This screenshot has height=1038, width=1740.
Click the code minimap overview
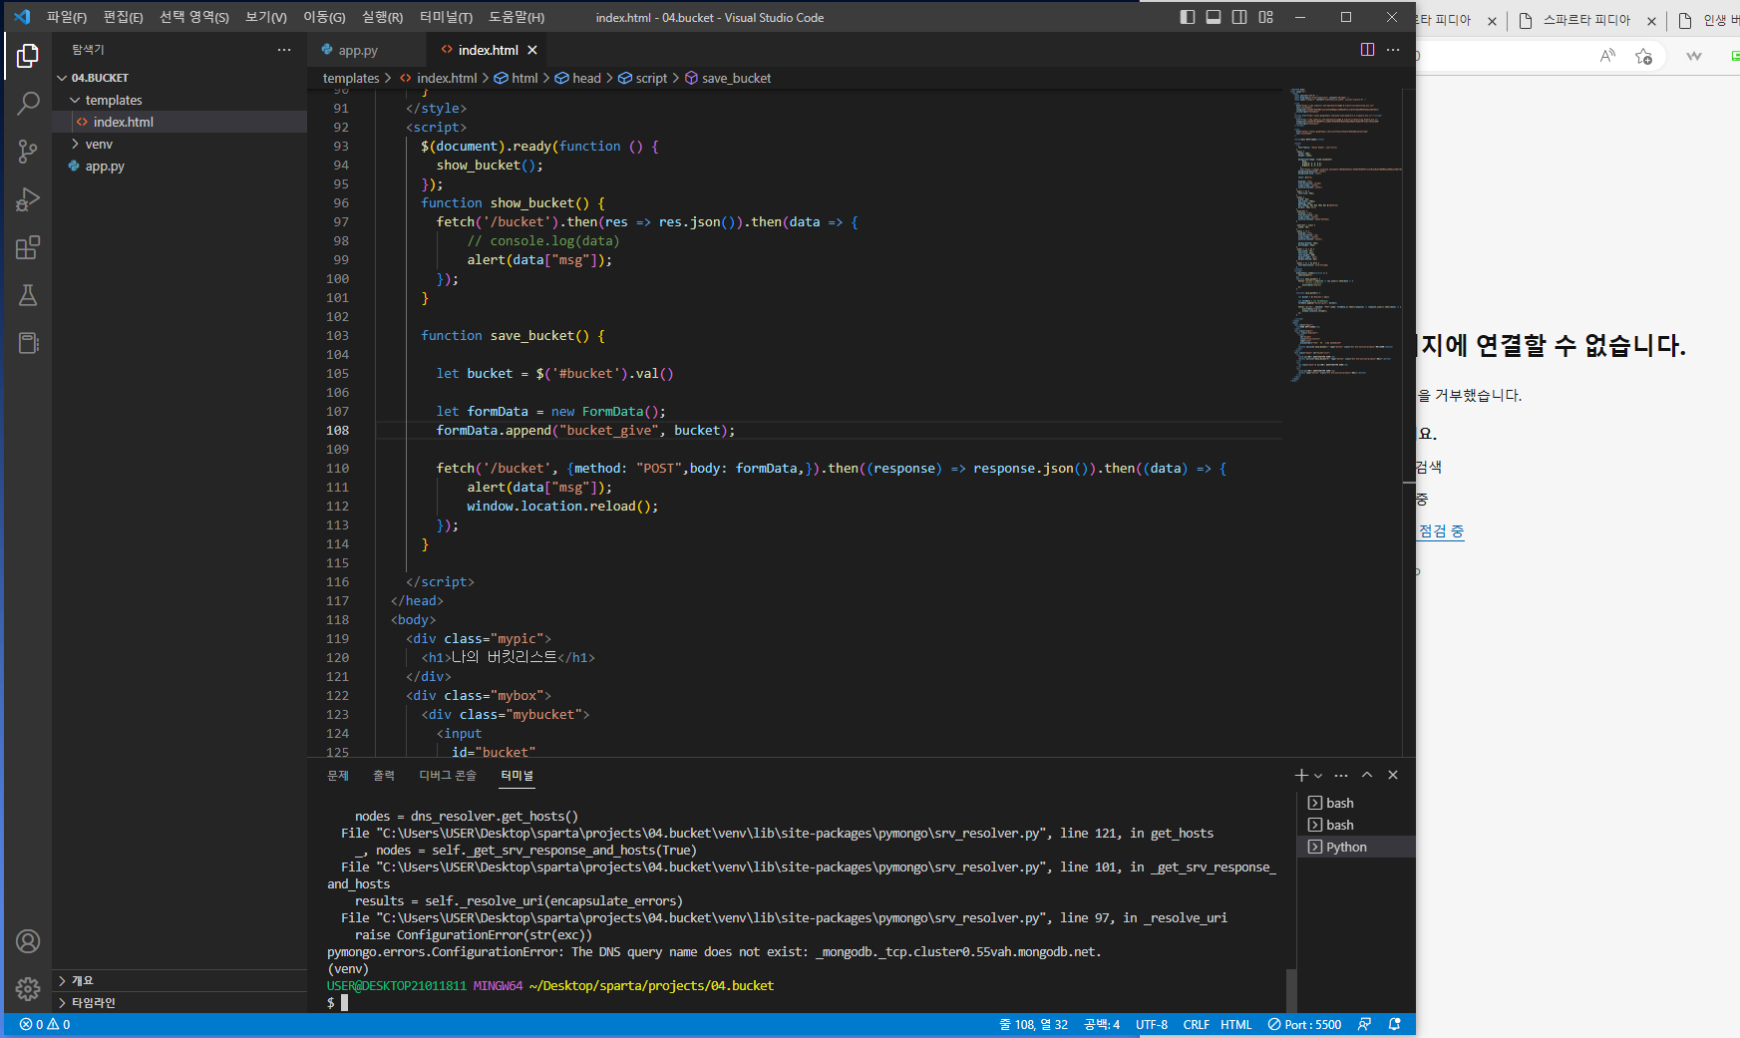1346,234
